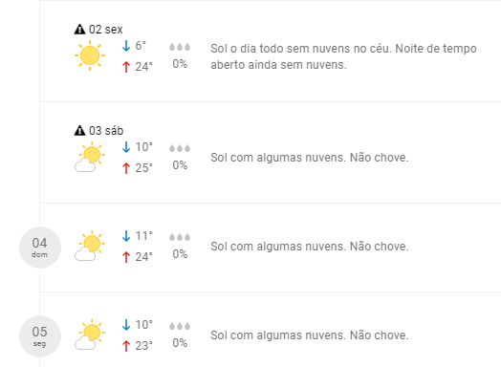The width and height of the screenshot is (501, 367).
Task: Click the warning triangle next to 02 sex
Action: tap(79, 30)
